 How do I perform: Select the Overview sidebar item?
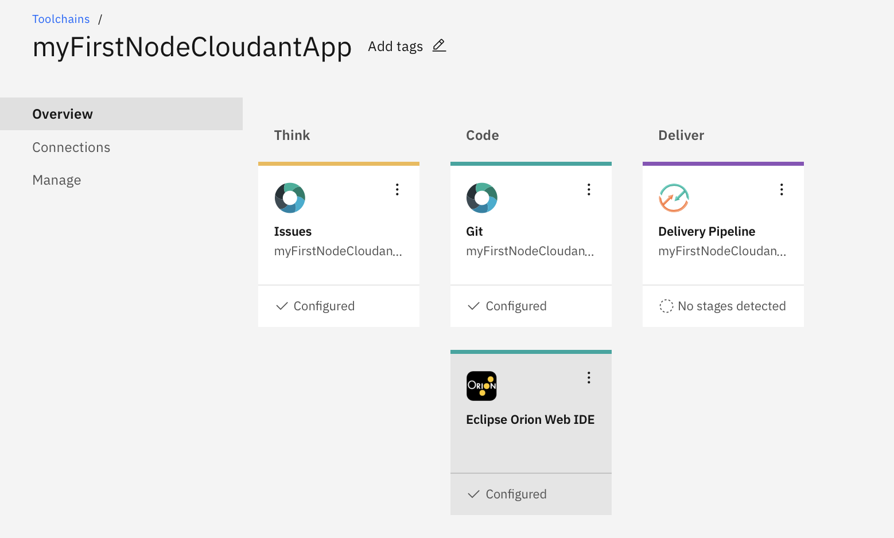pos(121,114)
